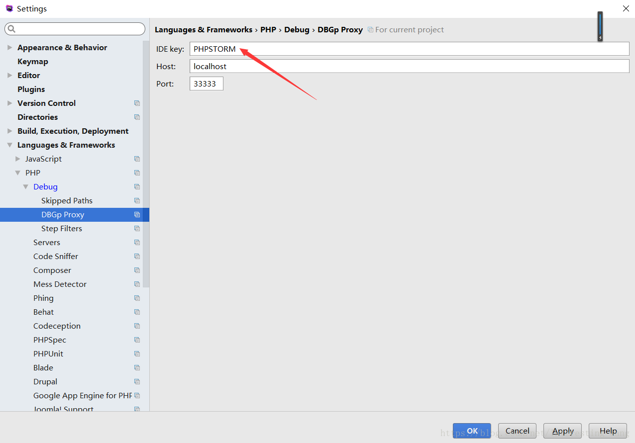Collapse the Debug node

point(26,187)
